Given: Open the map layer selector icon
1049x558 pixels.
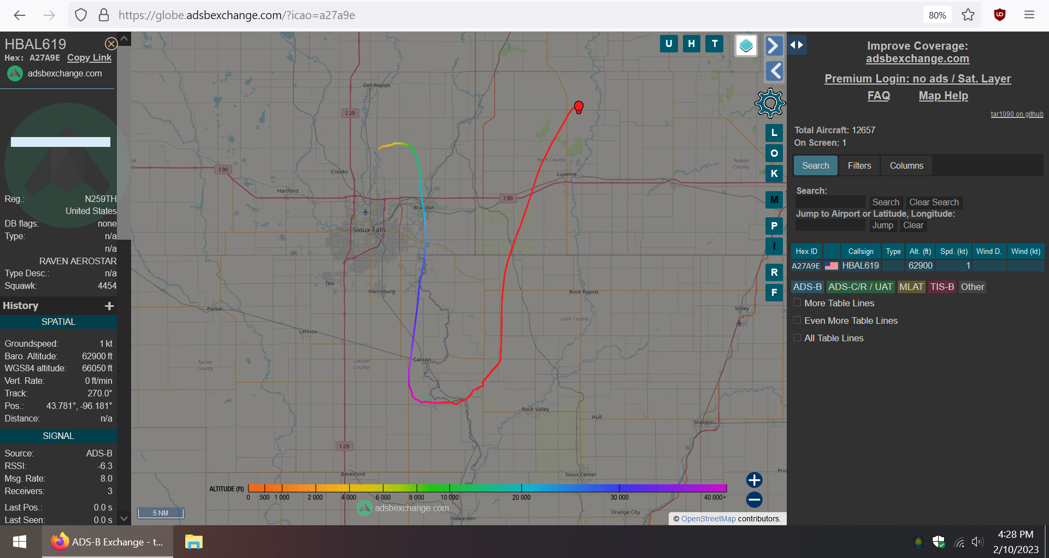Looking at the screenshot, I should coord(746,46).
